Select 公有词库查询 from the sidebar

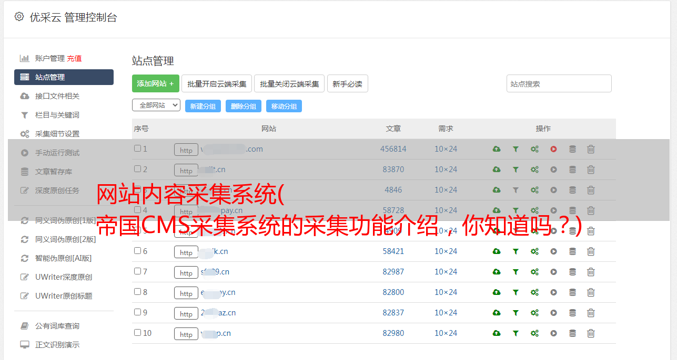(57, 326)
